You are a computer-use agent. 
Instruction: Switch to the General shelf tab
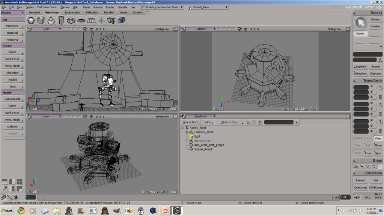[34, 12]
